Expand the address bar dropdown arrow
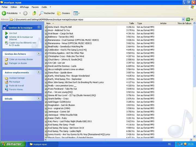 click(x=183, y=19)
